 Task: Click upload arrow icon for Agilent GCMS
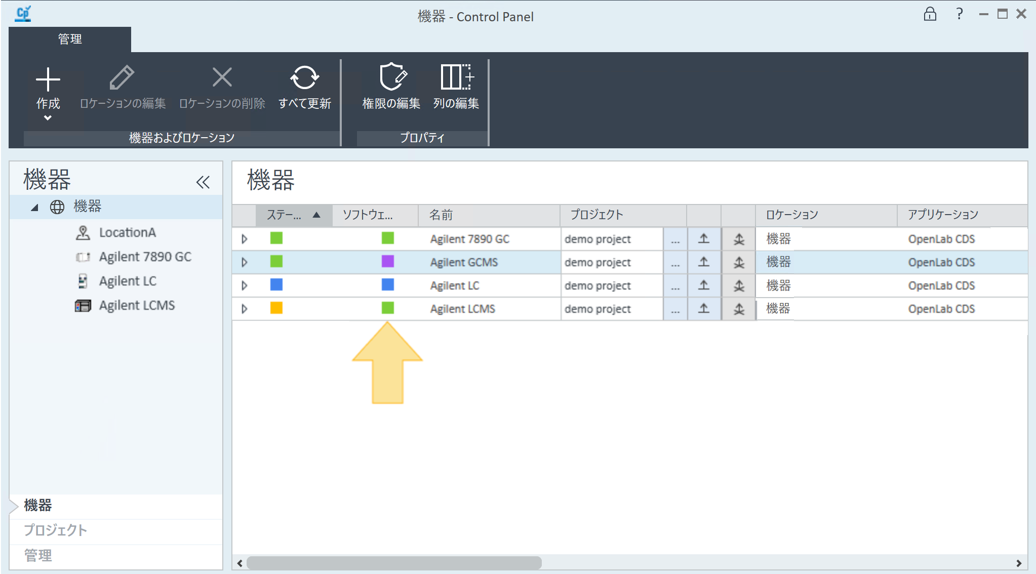pos(704,262)
